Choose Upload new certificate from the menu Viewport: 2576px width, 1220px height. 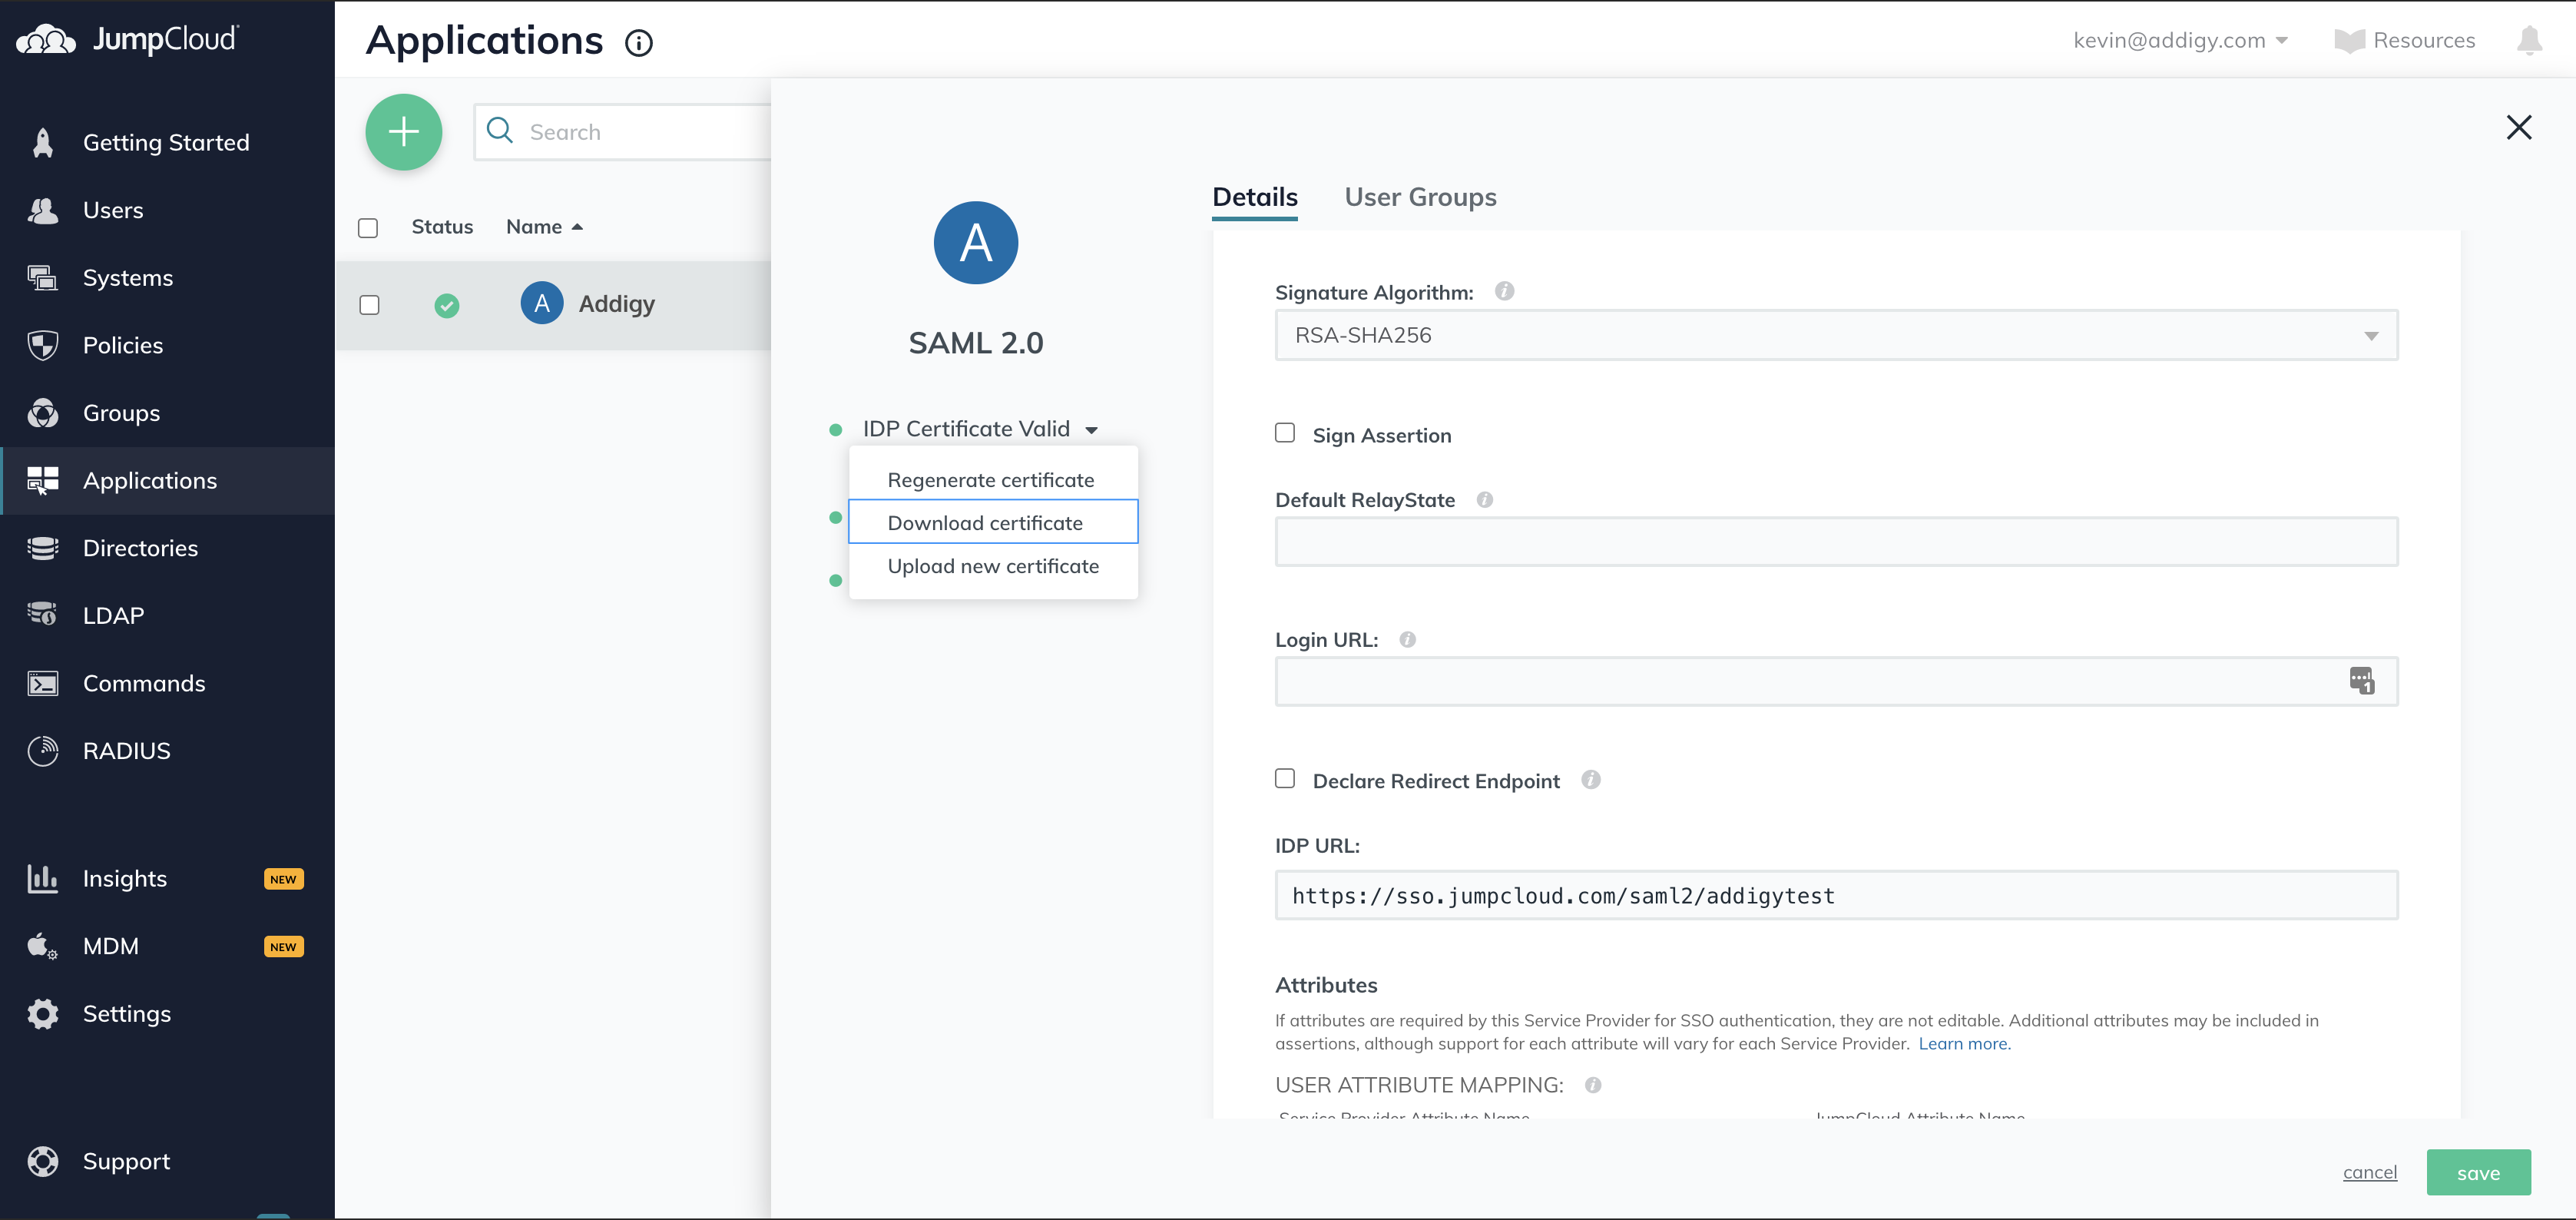[x=993, y=566]
